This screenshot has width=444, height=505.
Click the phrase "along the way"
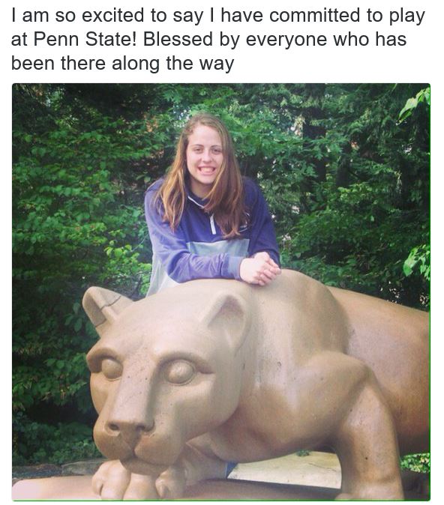172,64
